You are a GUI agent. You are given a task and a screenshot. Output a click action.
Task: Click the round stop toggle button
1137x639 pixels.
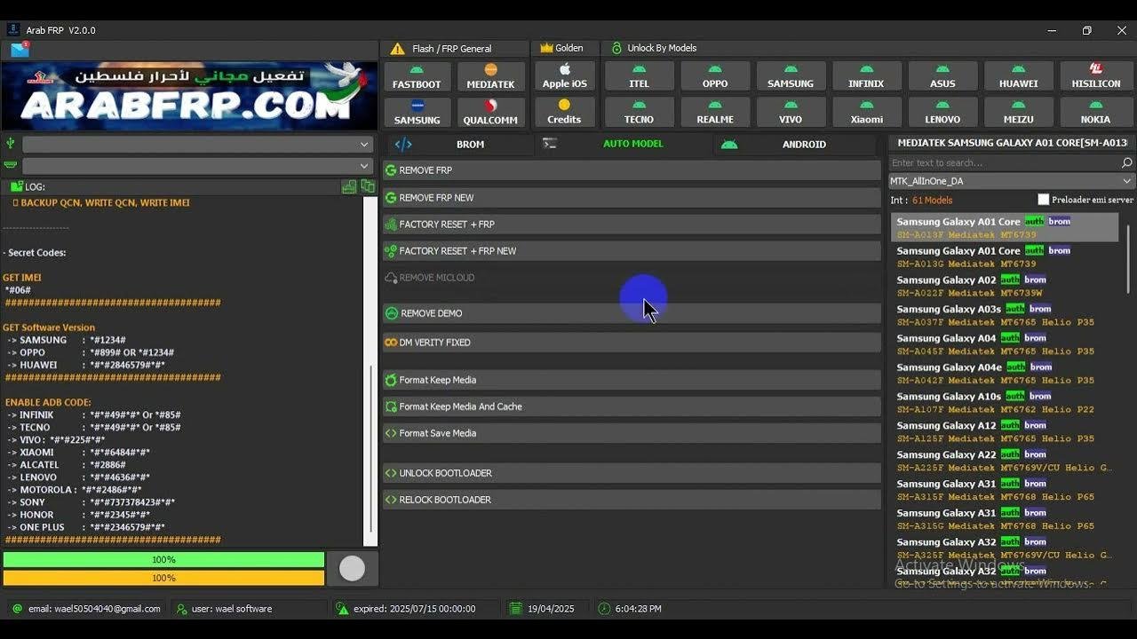[x=352, y=569]
